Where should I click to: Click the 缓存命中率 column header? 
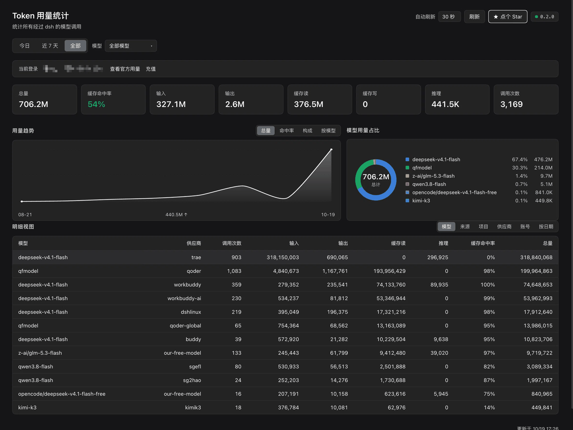pyautogui.click(x=483, y=243)
